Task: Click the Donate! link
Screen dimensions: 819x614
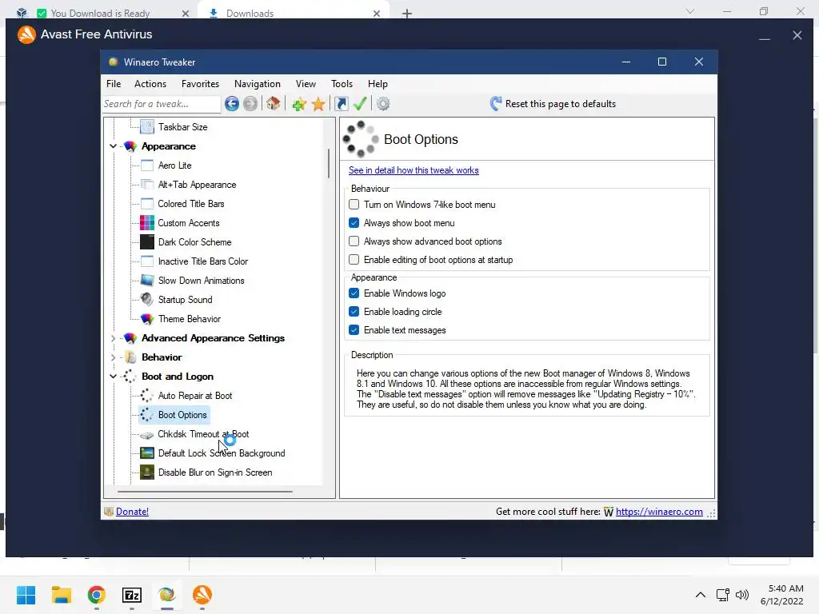Action: 132,512
